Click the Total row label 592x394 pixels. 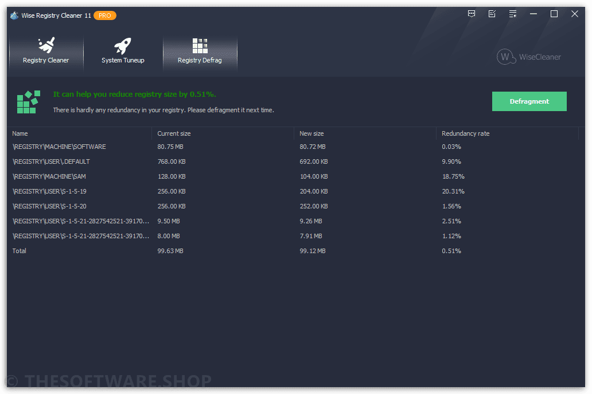[x=20, y=251]
